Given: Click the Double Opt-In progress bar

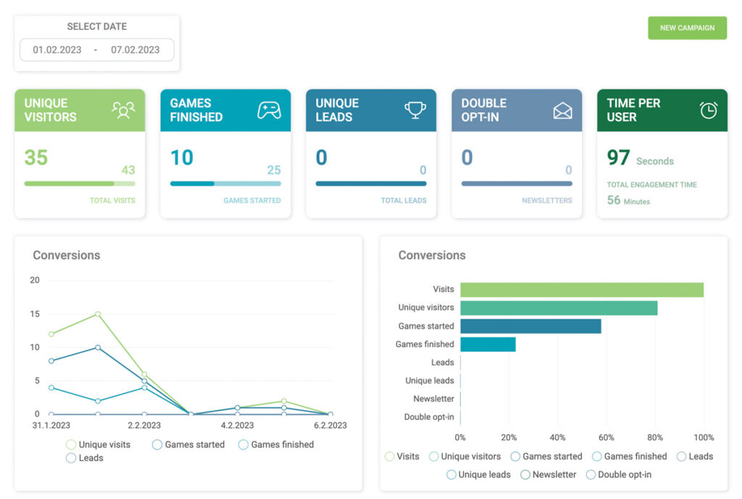Looking at the screenshot, I should point(517,183).
